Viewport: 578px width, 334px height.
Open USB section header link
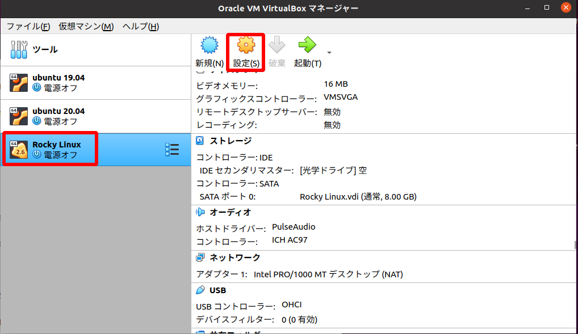217,290
